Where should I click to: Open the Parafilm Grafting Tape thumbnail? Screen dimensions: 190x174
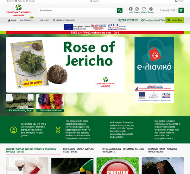(20, 103)
